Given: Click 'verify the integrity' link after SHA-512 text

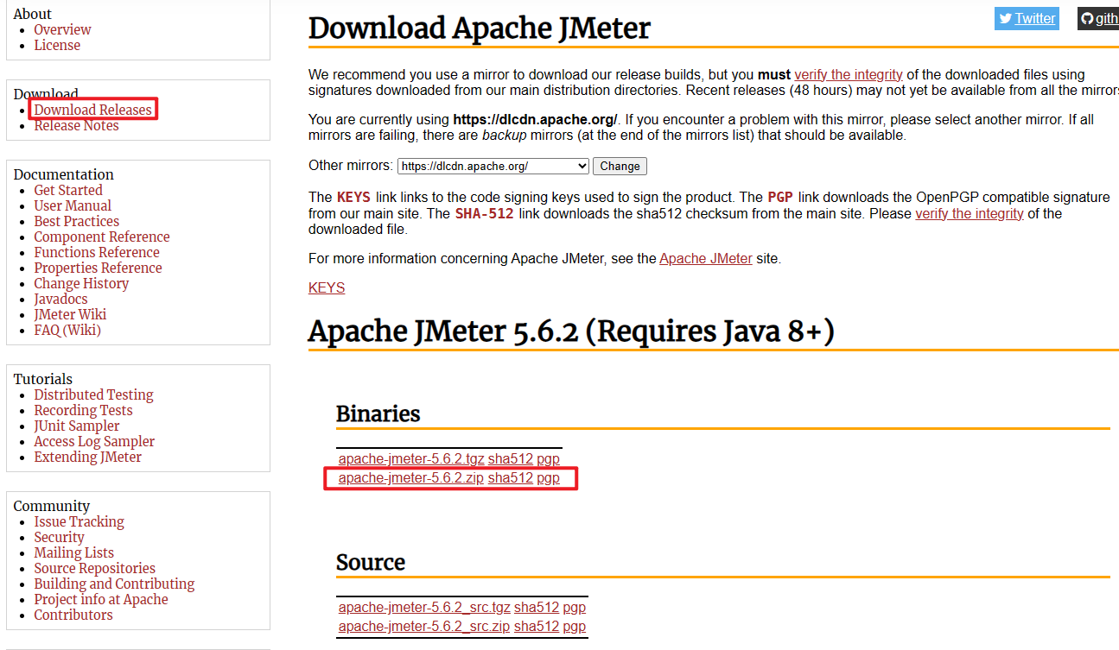Looking at the screenshot, I should click(x=970, y=213).
